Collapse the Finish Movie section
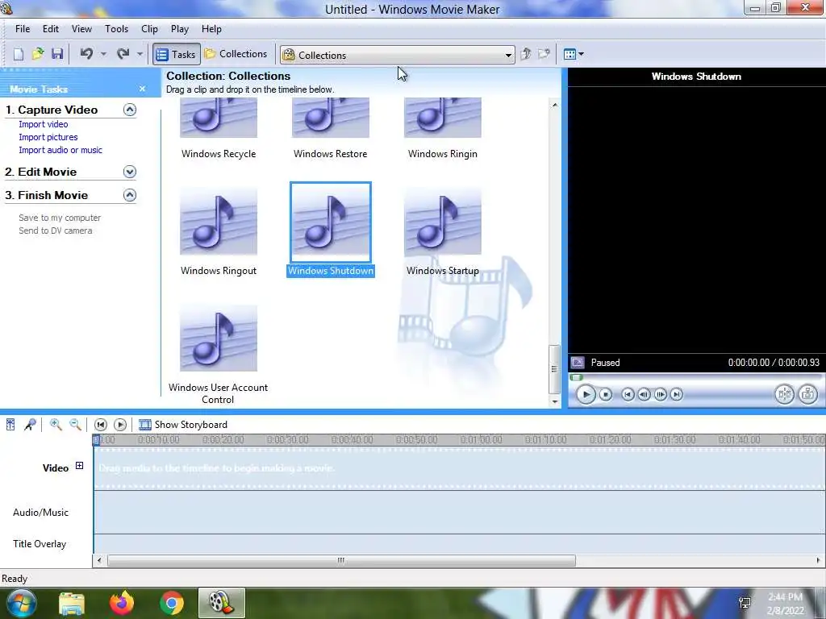Screen dimensions: 826x619 pyautogui.click(x=130, y=195)
